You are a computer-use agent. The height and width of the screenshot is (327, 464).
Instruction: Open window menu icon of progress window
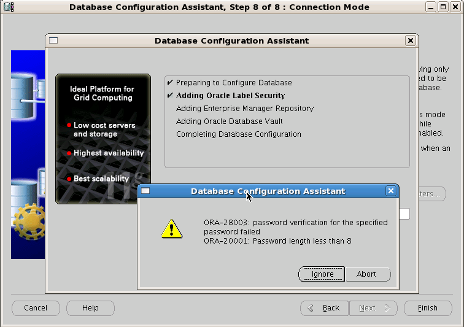click(53, 40)
